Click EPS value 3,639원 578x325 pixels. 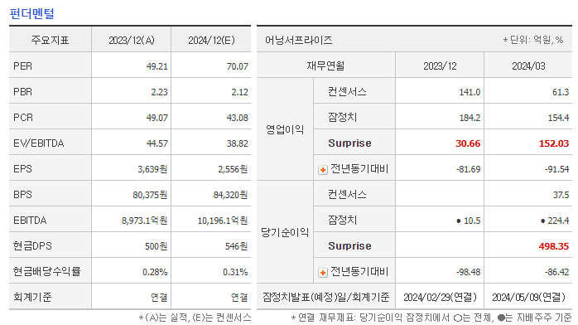tap(152, 169)
